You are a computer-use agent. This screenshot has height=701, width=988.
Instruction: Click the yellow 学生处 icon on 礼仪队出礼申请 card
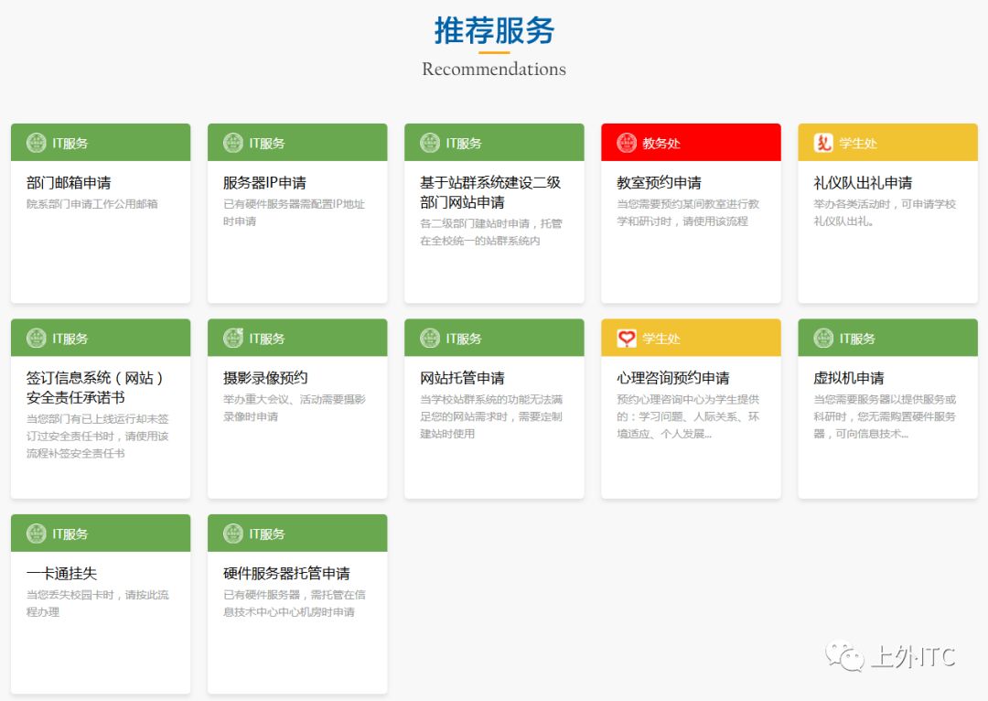click(x=823, y=142)
